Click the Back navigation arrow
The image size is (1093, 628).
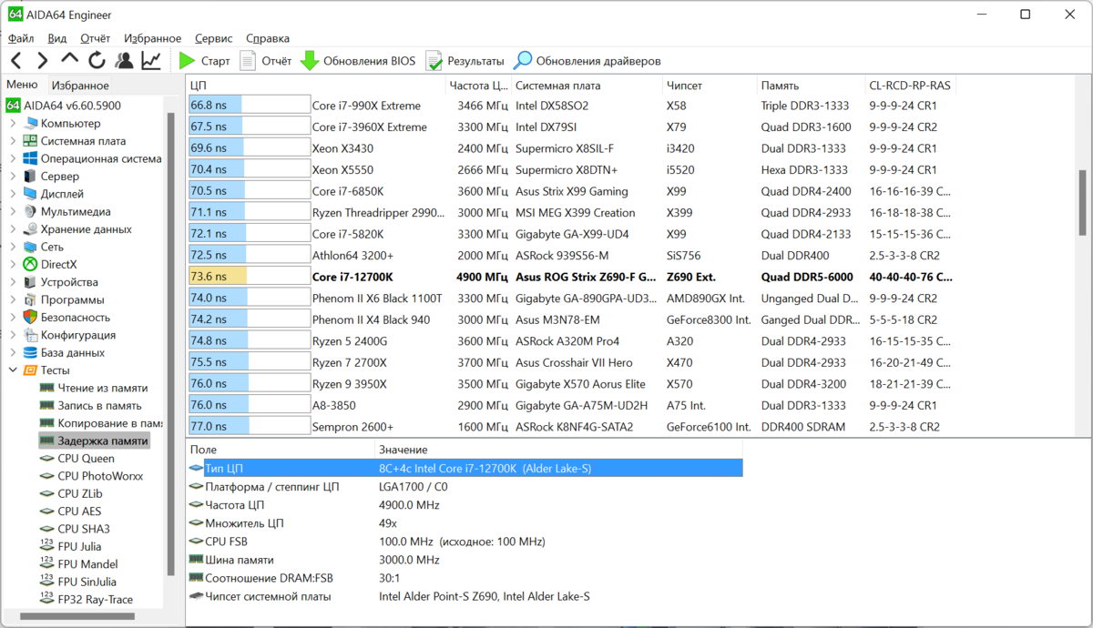[x=16, y=61]
